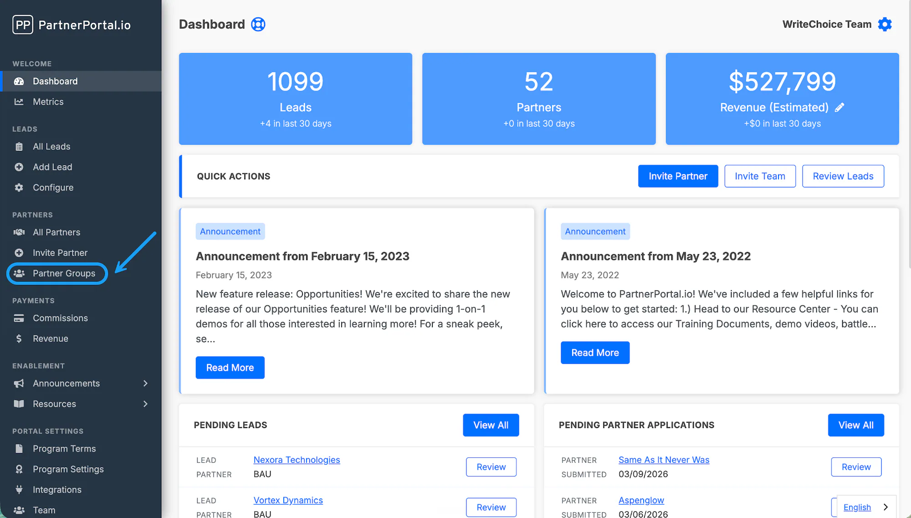911x518 pixels.
Task: Click the Program Settings award icon
Action: coord(19,469)
